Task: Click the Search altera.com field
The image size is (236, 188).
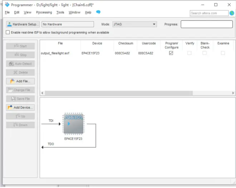Action: [209, 13]
